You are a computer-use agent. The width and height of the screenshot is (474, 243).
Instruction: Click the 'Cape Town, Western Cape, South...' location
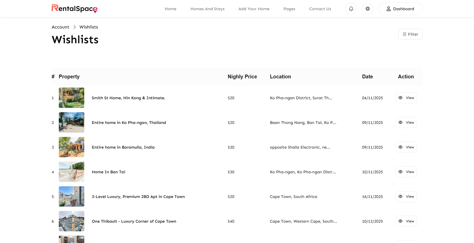point(303,221)
